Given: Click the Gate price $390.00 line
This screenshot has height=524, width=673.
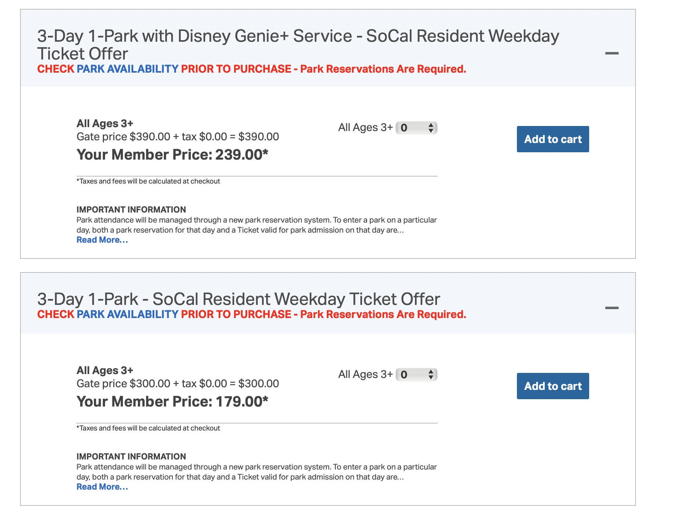Looking at the screenshot, I should click(x=178, y=137).
